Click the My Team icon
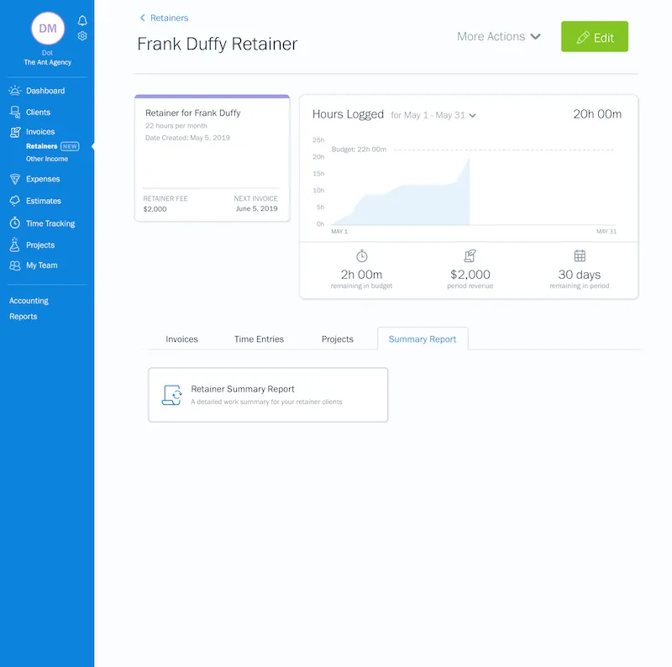 15,265
